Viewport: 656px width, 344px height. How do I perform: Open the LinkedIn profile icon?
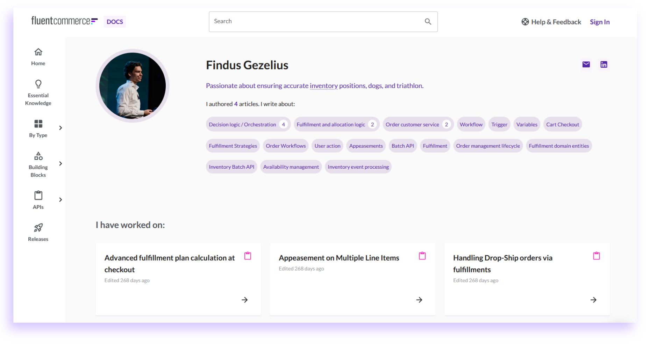click(604, 65)
